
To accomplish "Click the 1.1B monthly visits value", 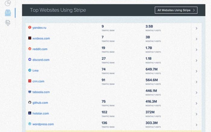I will pos(148,58).
